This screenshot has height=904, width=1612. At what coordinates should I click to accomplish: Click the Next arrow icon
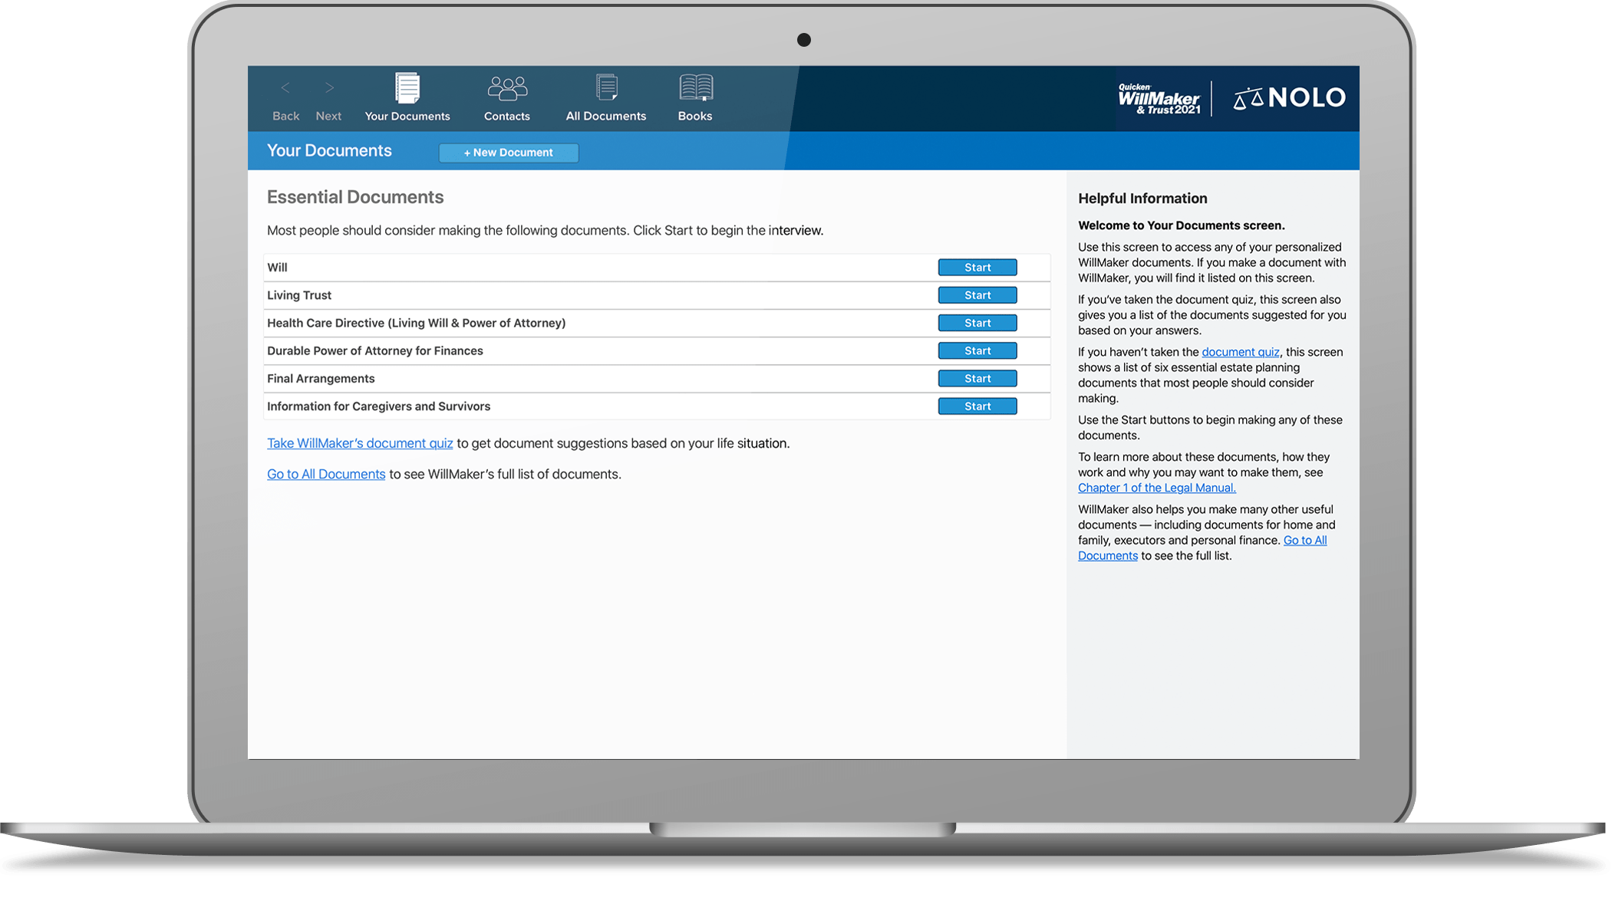(329, 88)
